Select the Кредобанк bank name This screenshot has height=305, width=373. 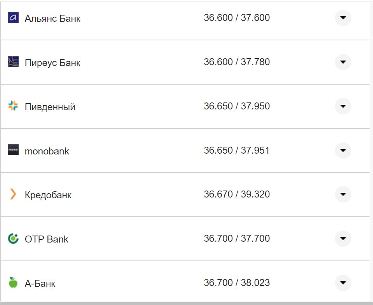coord(48,195)
